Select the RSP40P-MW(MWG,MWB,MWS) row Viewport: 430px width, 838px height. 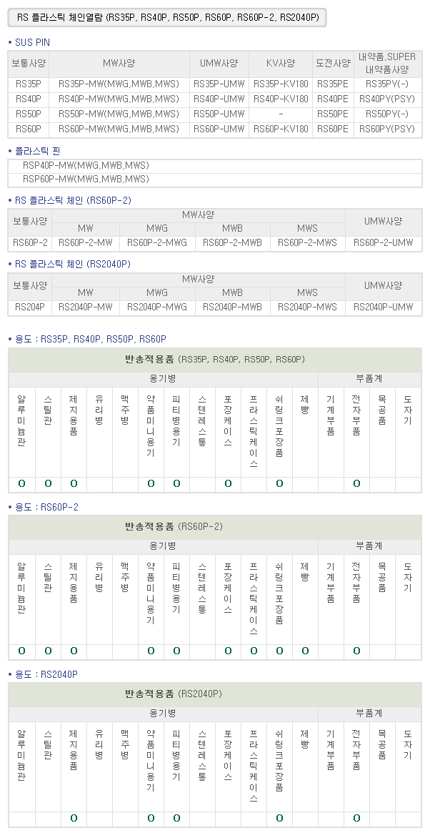pyautogui.click(x=215, y=166)
